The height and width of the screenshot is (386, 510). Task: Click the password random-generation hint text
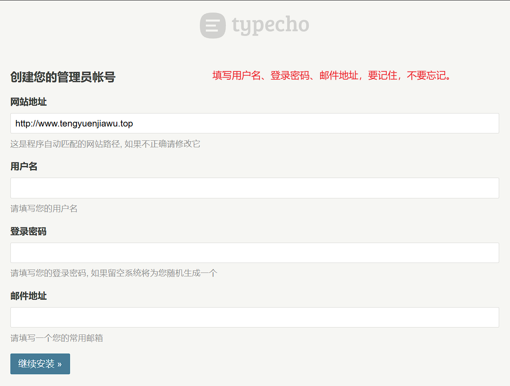pos(113,273)
